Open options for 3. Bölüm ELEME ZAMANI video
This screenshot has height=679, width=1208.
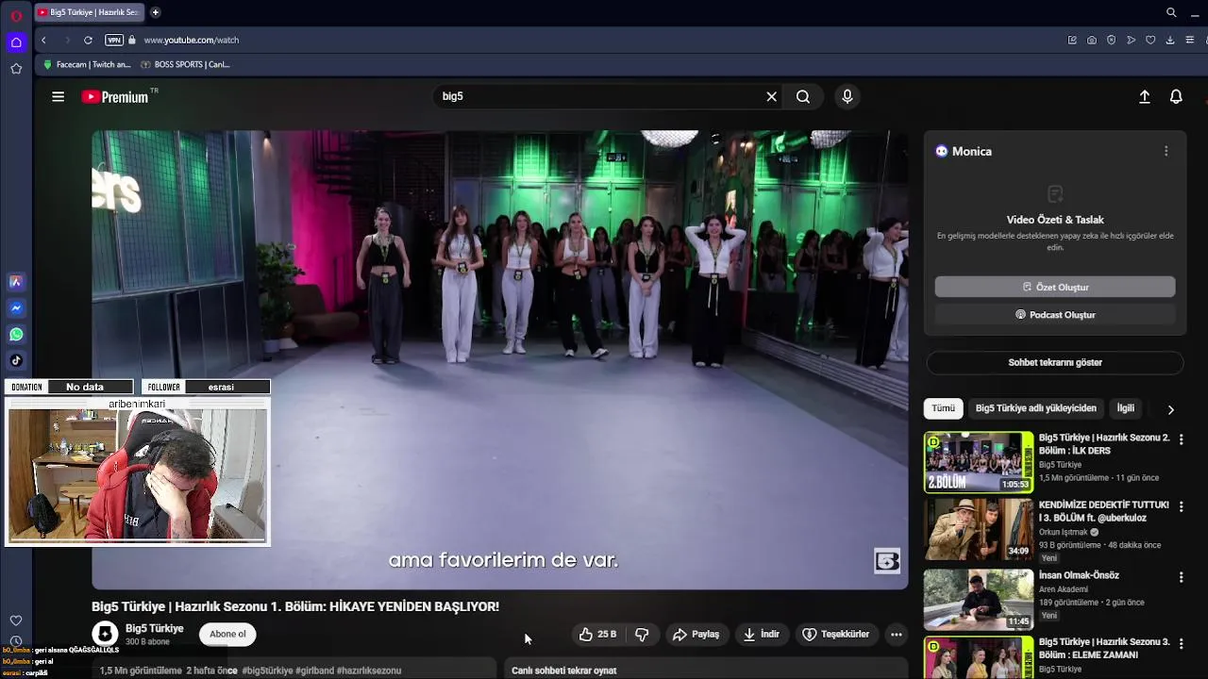(1181, 643)
